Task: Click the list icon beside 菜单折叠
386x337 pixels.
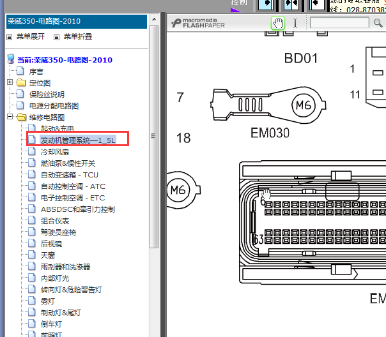Action: pyautogui.click(x=57, y=37)
